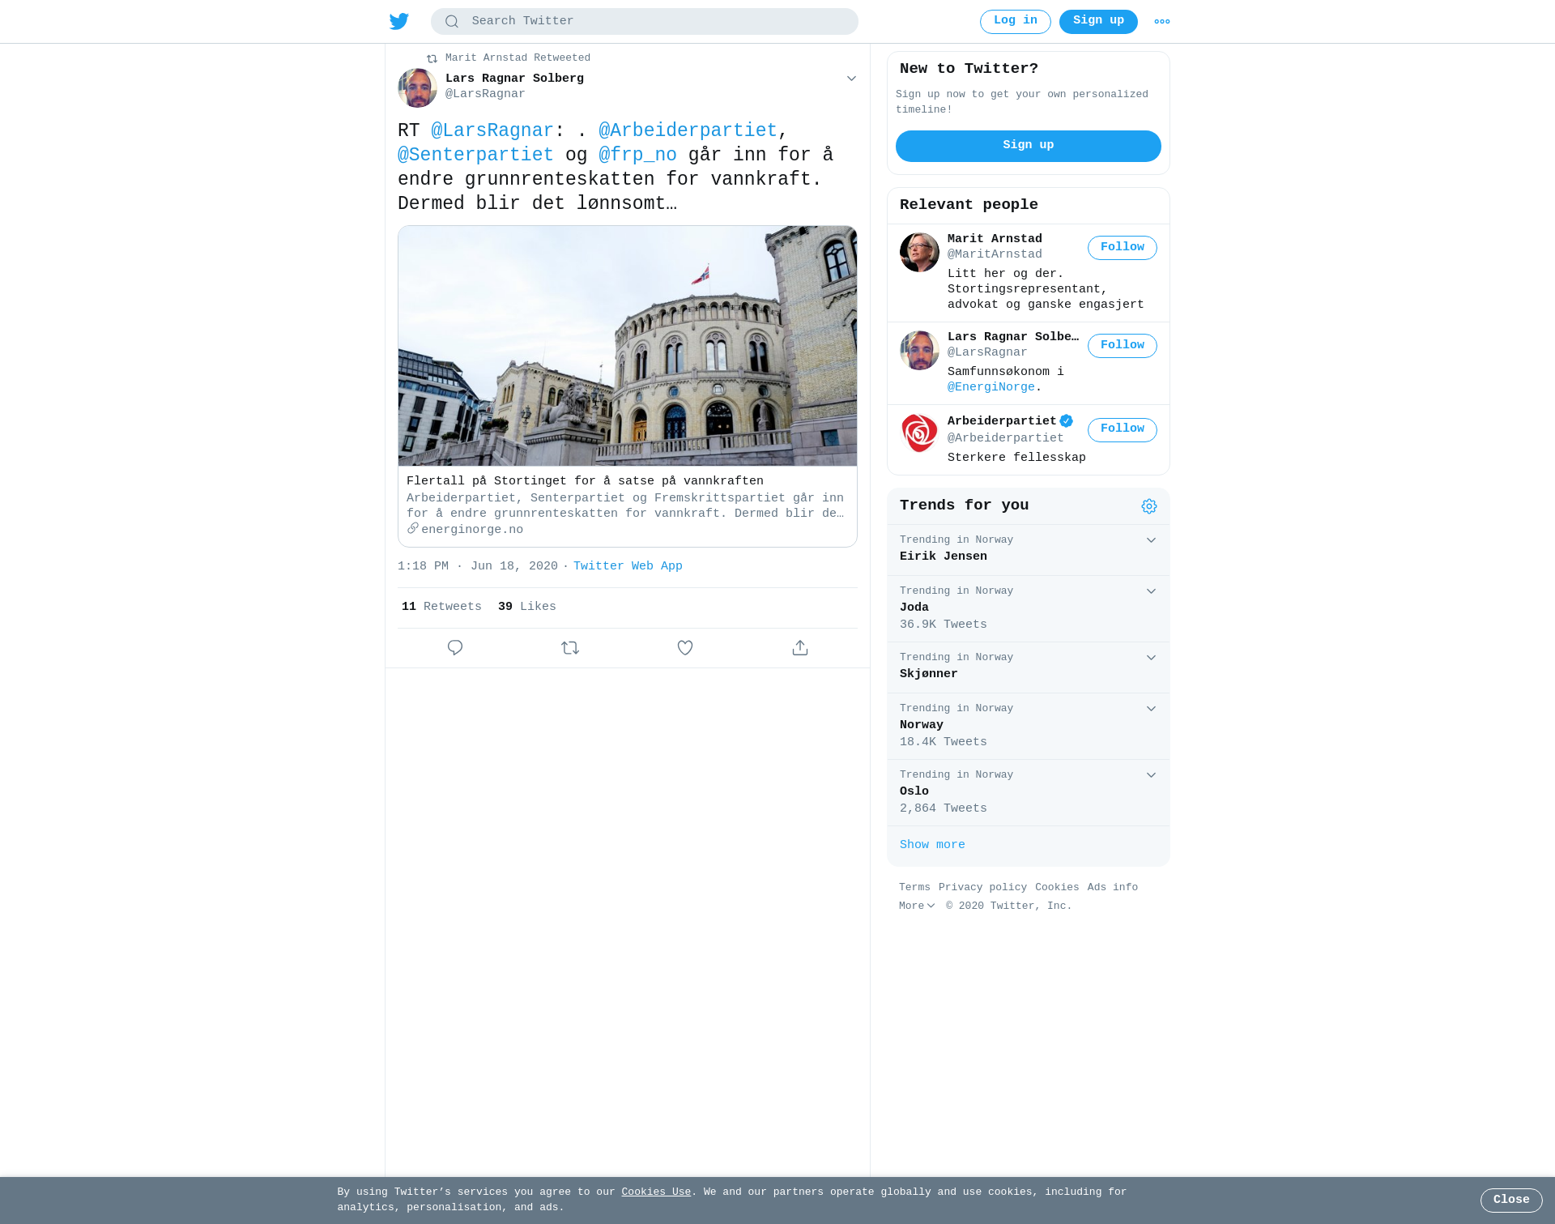
Task: Like the tweet with the heart icon
Action: [x=685, y=648]
